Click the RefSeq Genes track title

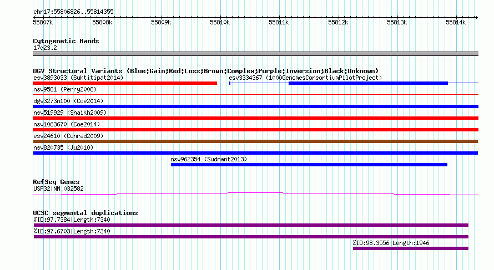pos(57,182)
